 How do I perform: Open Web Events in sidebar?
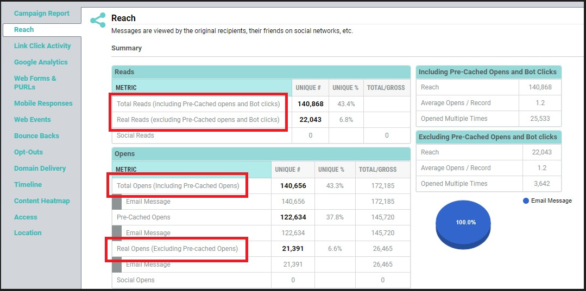[x=33, y=120]
